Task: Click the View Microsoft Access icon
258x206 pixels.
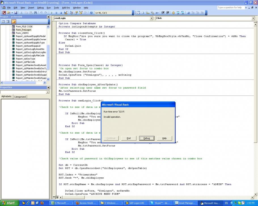Action: pyautogui.click(x=4, y=13)
